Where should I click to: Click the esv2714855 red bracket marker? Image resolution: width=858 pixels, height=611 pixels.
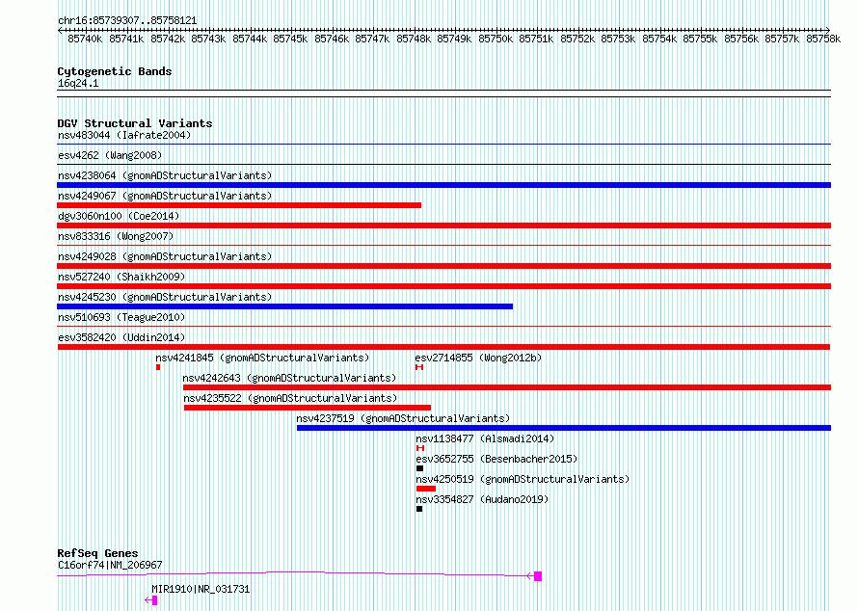[x=419, y=367]
